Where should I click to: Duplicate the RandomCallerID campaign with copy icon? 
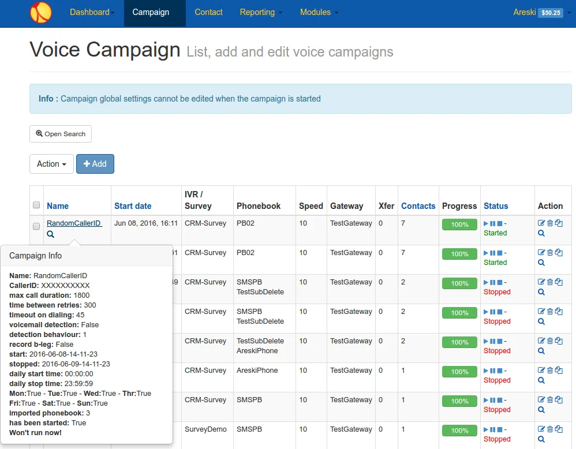click(x=559, y=223)
